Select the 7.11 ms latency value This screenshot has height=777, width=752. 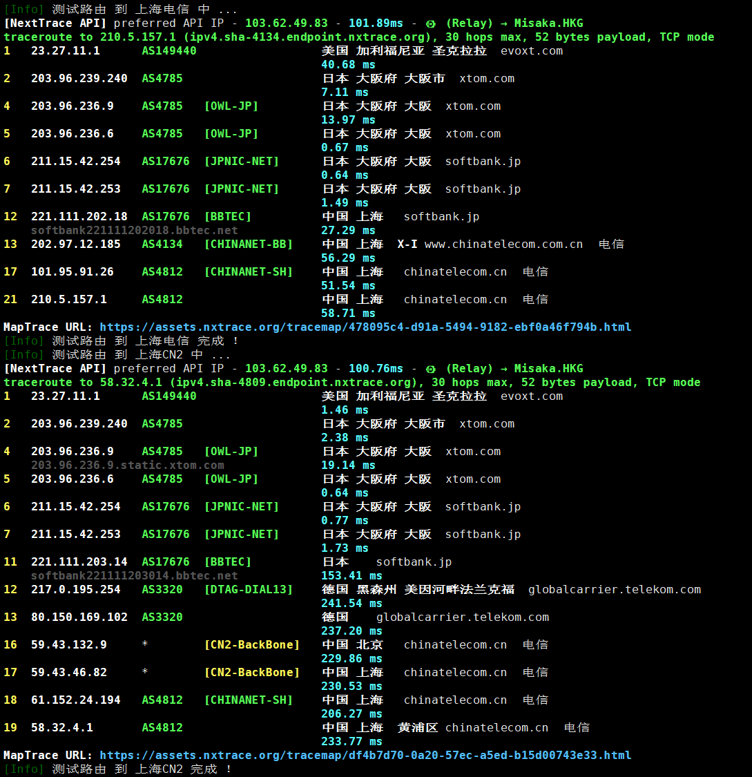coord(345,92)
